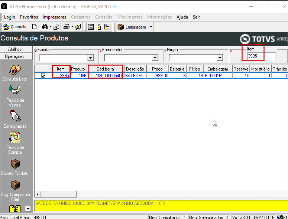Click the Reg. Consultados status entry
This screenshot has width=288, height=219.
pyautogui.click(x=168, y=217)
